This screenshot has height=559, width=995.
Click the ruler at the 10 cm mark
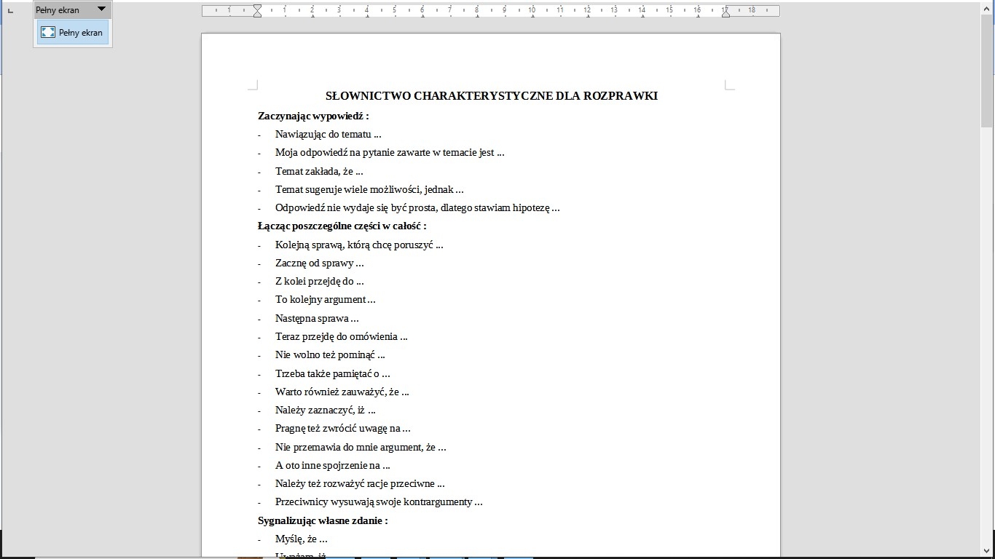532,10
